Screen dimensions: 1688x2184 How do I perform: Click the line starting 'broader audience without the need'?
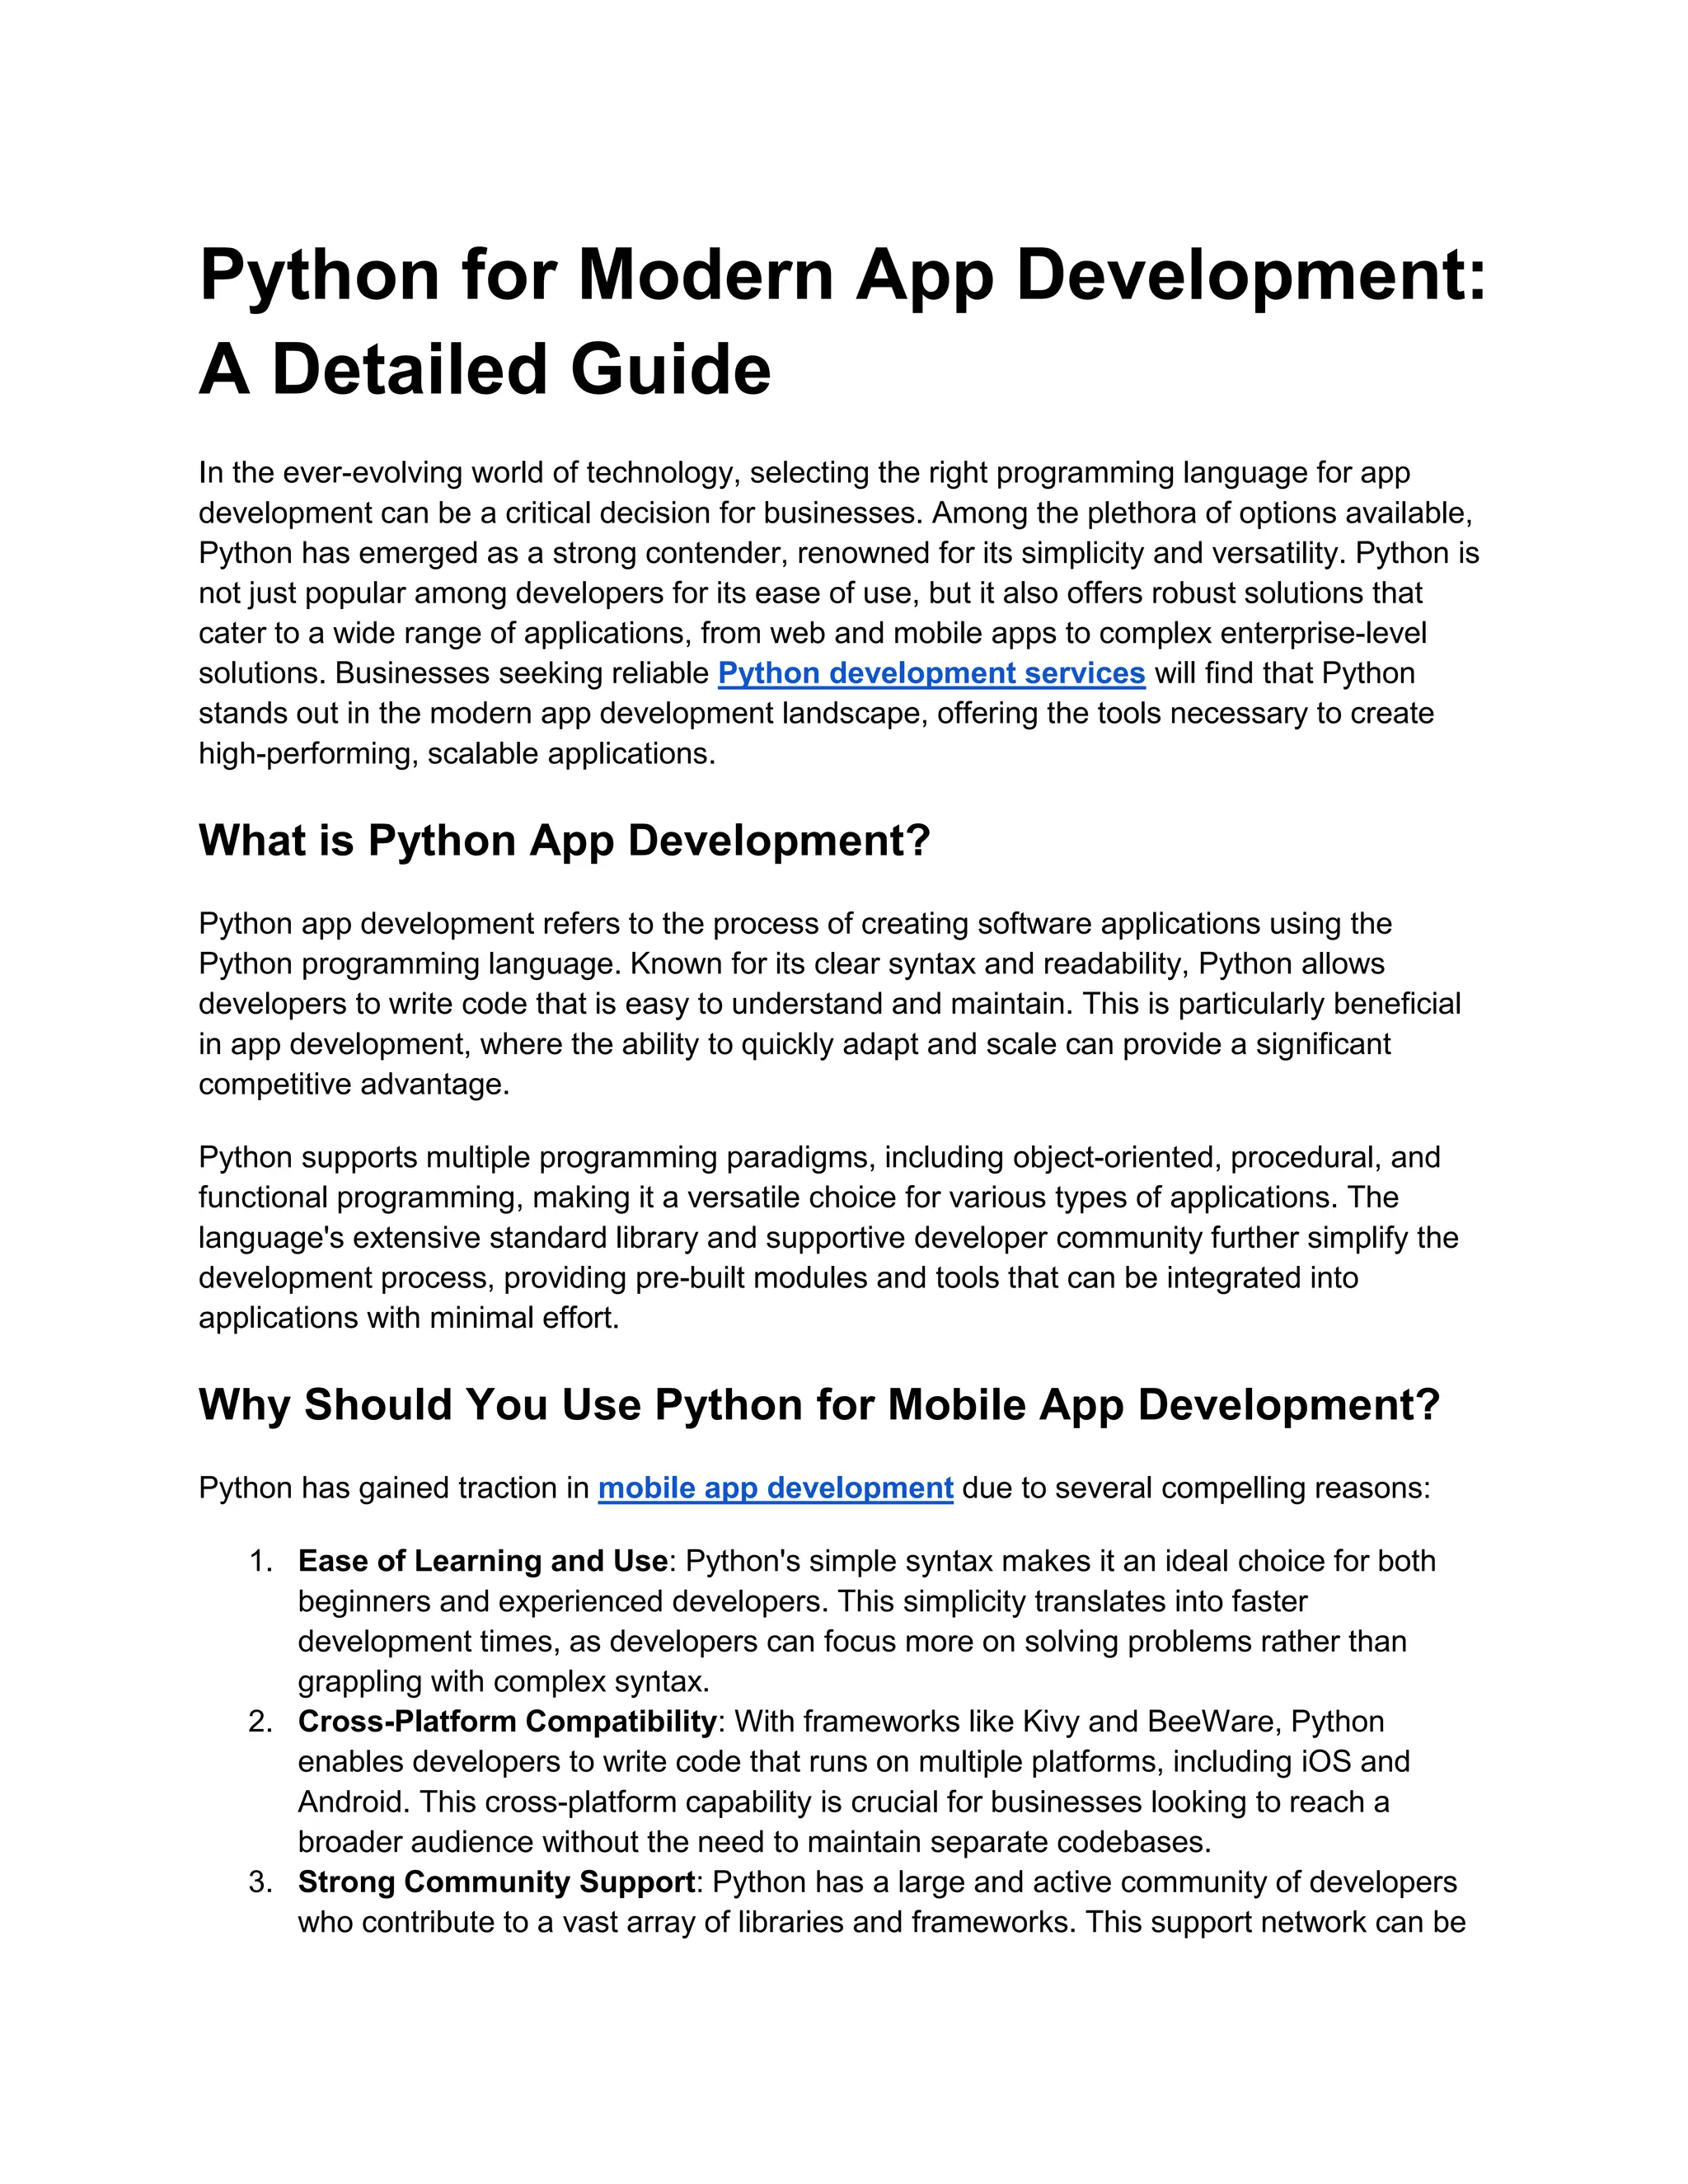coord(755,1842)
